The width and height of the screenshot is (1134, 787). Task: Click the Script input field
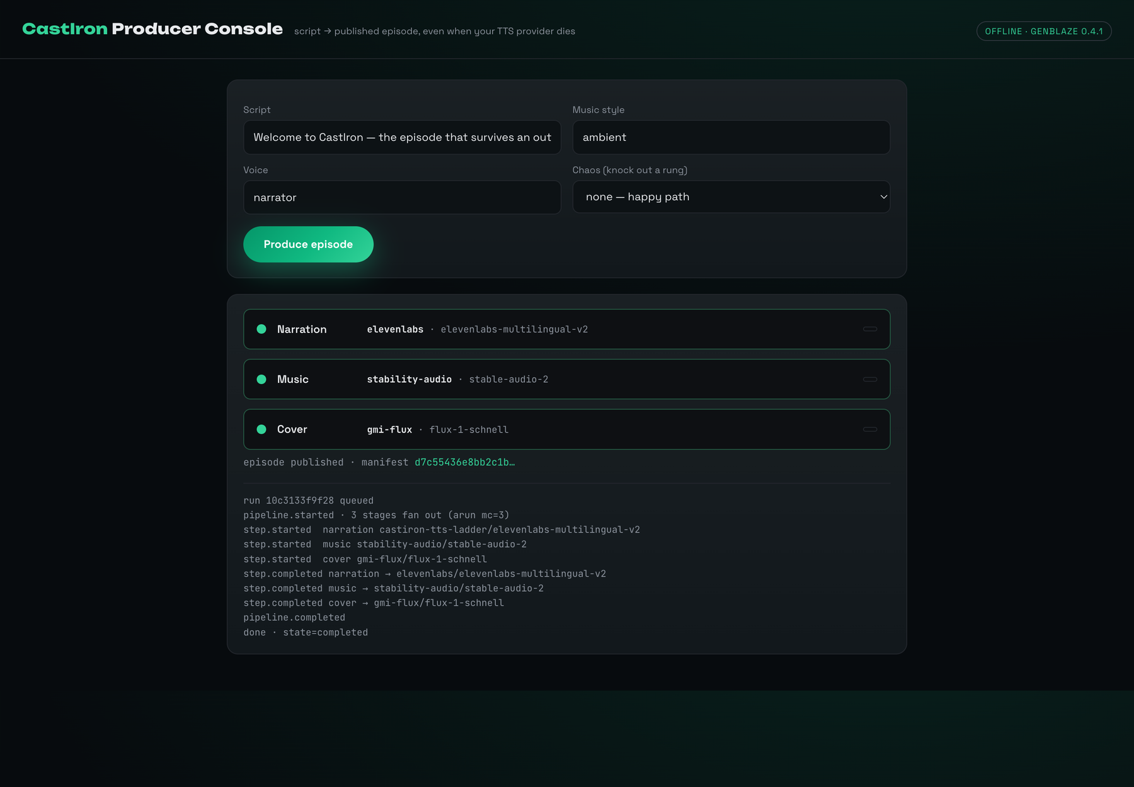pyautogui.click(x=402, y=137)
